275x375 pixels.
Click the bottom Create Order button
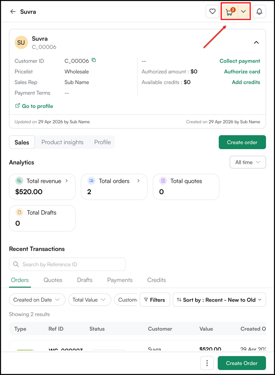coord(242,363)
